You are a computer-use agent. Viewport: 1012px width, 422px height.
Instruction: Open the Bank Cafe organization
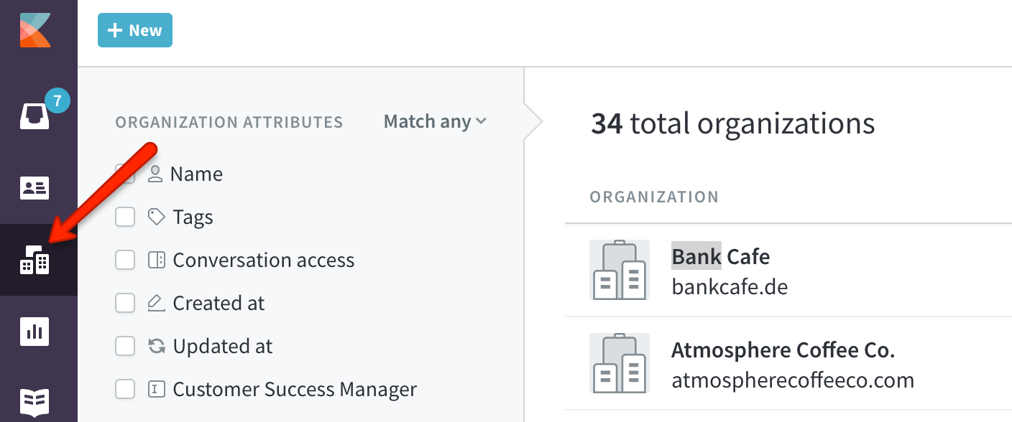pyautogui.click(x=720, y=256)
